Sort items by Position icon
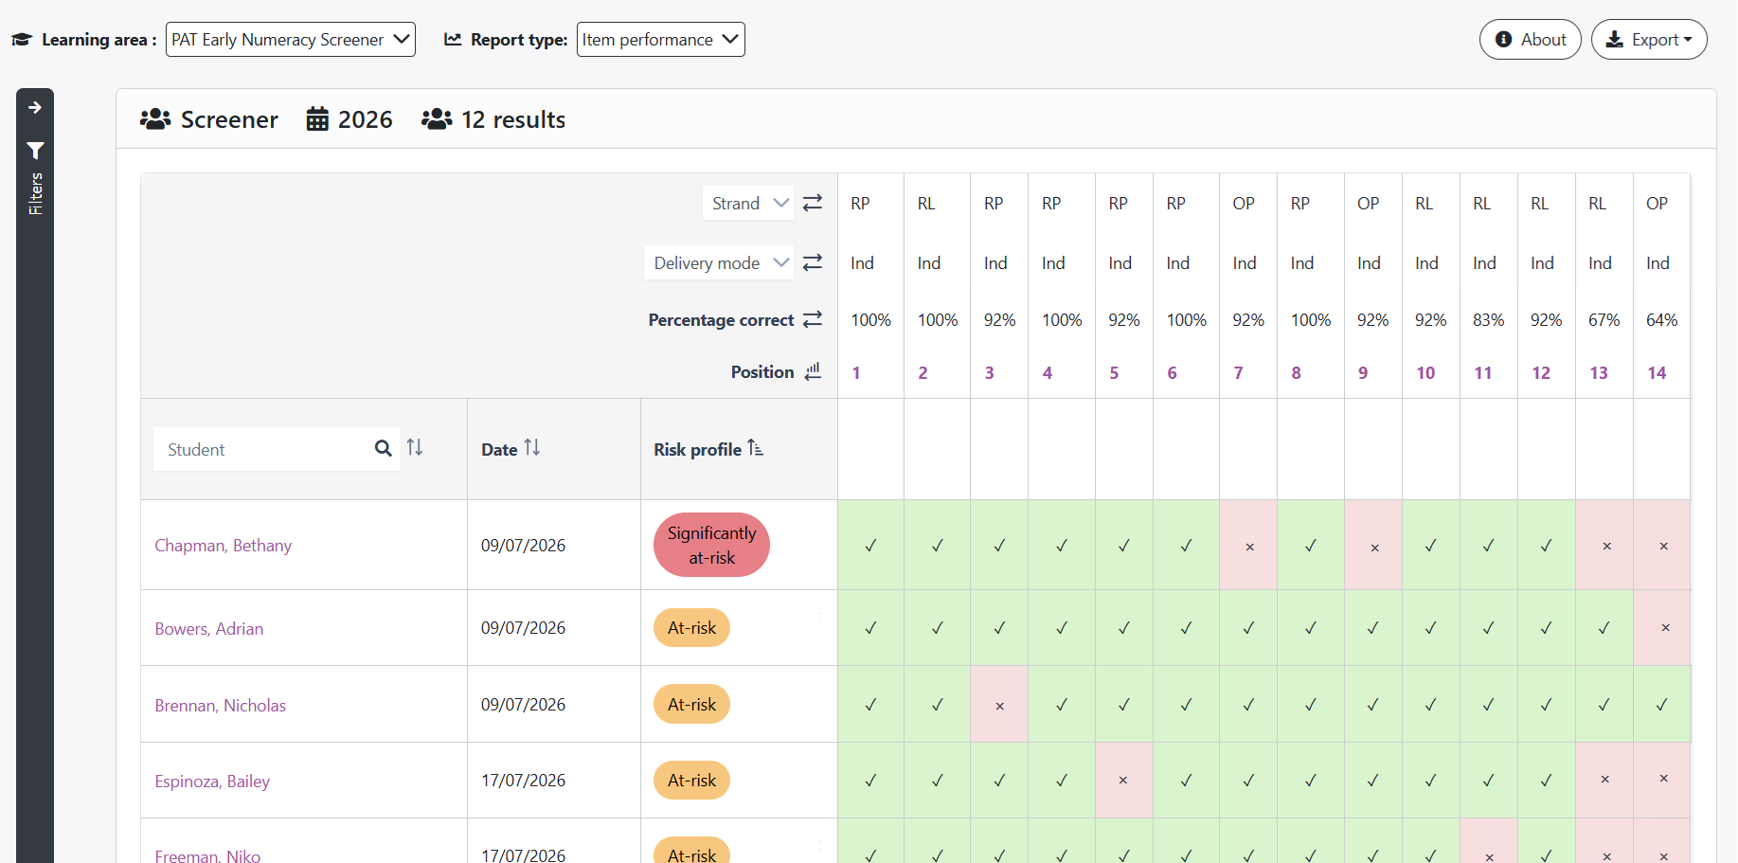The width and height of the screenshot is (1738, 863). [813, 371]
